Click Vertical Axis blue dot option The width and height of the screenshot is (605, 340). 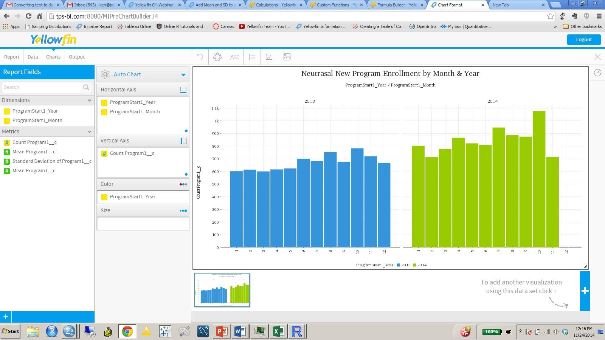point(186,175)
